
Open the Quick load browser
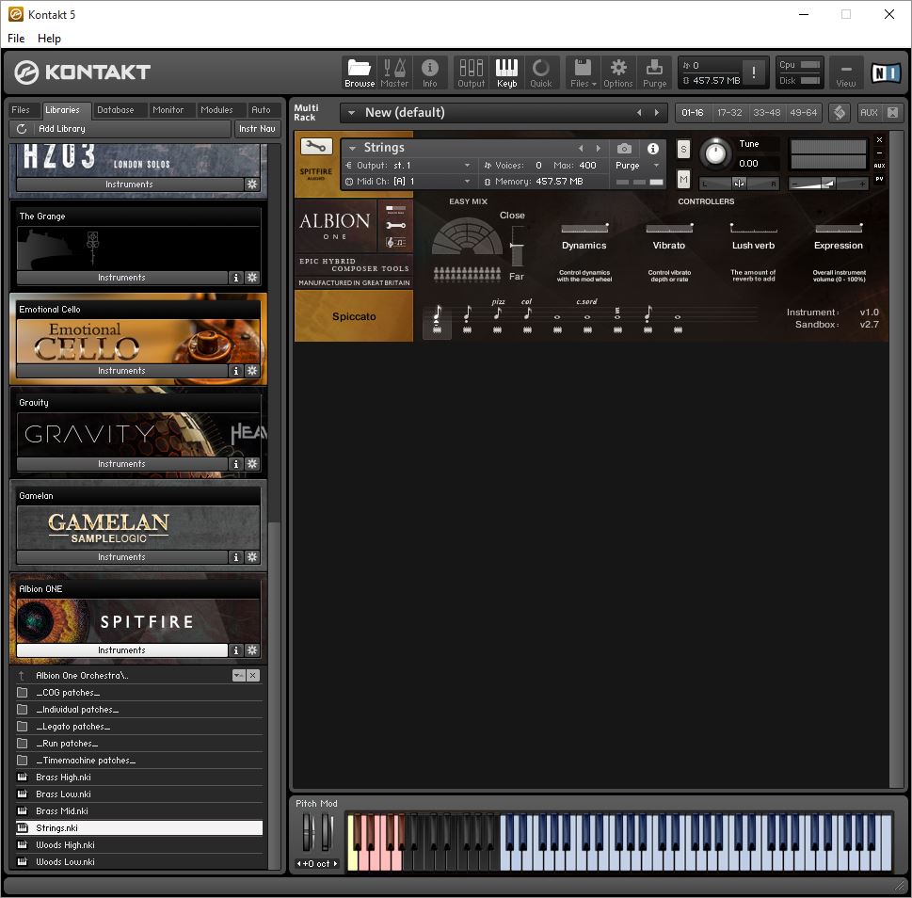[541, 72]
